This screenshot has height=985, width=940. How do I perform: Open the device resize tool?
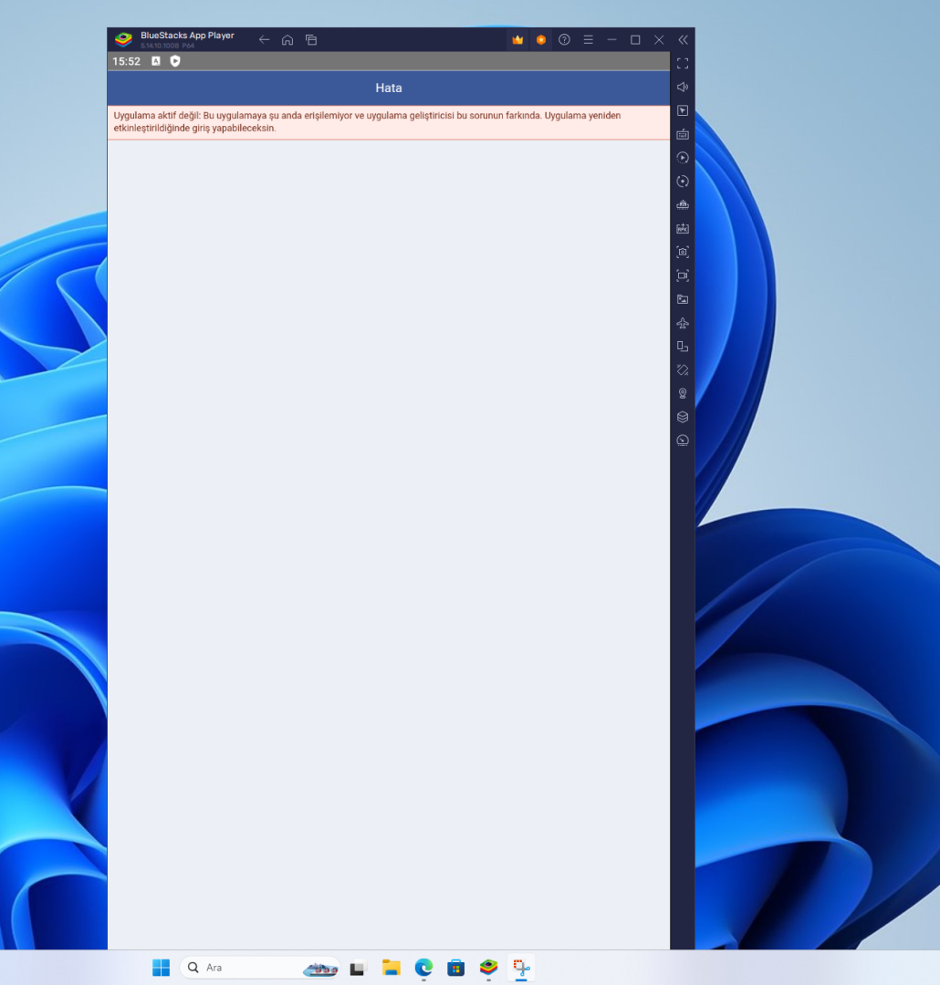coord(683,347)
